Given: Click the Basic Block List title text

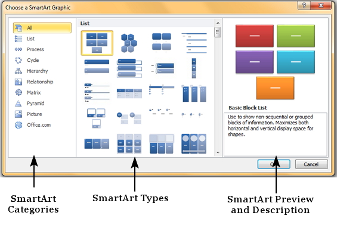Looking at the screenshot, I should click(248, 108).
